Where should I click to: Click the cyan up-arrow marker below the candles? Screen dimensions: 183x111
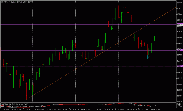coord(148,57)
